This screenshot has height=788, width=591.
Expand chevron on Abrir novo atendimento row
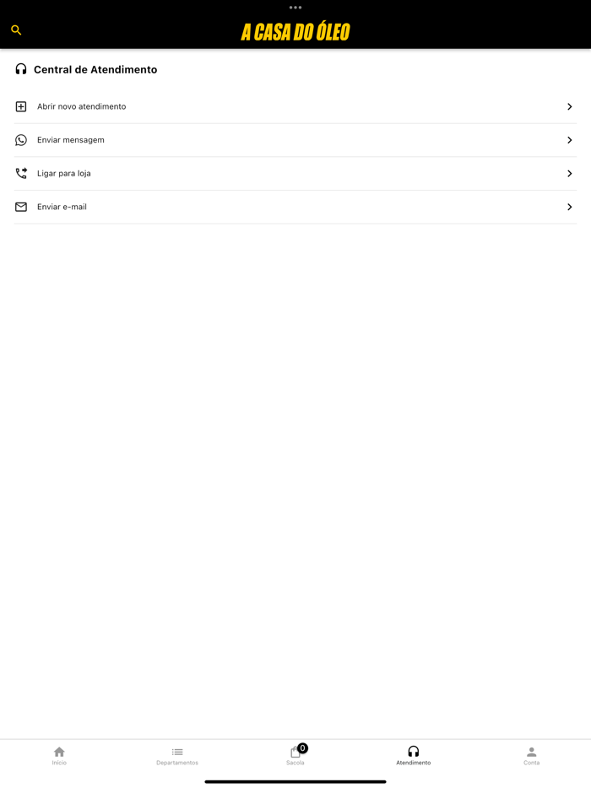point(570,107)
